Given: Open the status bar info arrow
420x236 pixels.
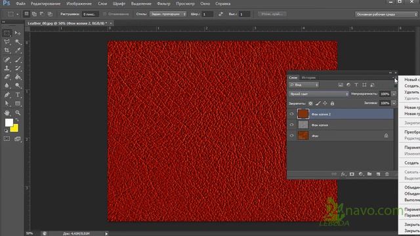Looking at the screenshot, I should coord(106,233).
